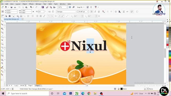Select the Text tool in toolbox
Image resolution: width=171 pixels, height=96 pixels.
pyautogui.click(x=2, y=55)
